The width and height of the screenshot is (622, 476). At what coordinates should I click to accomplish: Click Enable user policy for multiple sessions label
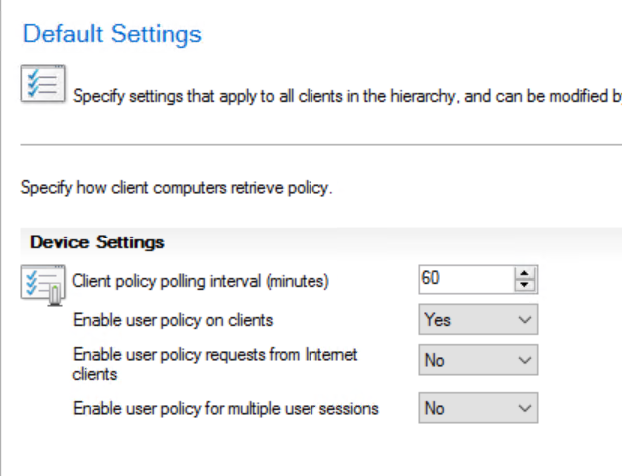click(226, 408)
